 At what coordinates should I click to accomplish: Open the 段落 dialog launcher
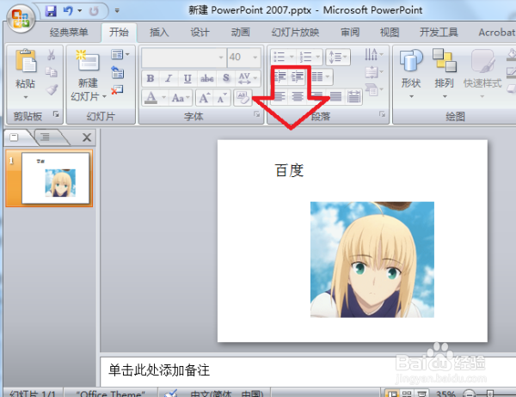click(x=382, y=114)
